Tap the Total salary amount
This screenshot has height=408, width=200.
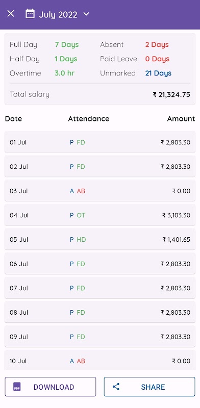point(171,94)
